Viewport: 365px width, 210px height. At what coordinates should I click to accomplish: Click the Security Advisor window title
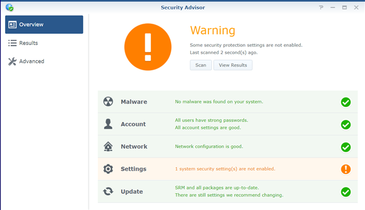[182, 7]
